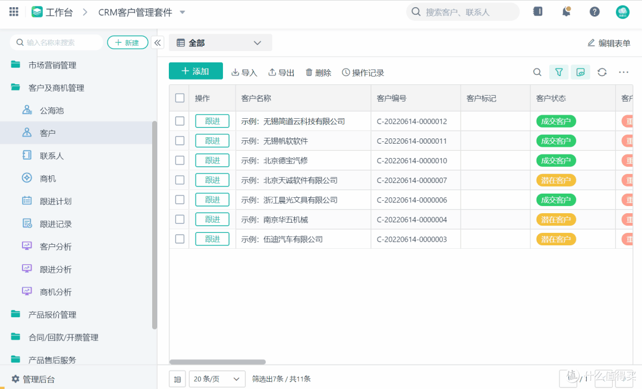
Task: Open 商机分析 dashboard in the sidebar
Action: [55, 292]
